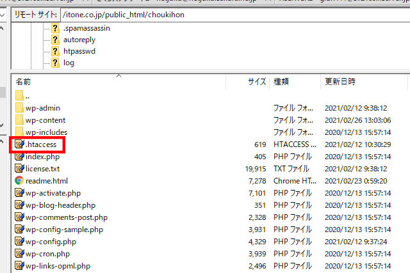Click the remote site path input field
This screenshot has width=410, height=273.
click(235, 15)
